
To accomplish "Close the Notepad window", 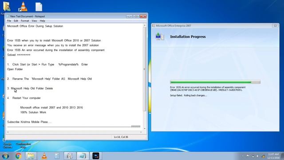I will [x=143, y=16].
